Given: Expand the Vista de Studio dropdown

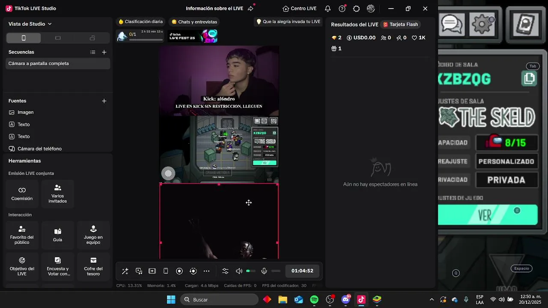Looking at the screenshot, I should tap(30, 24).
